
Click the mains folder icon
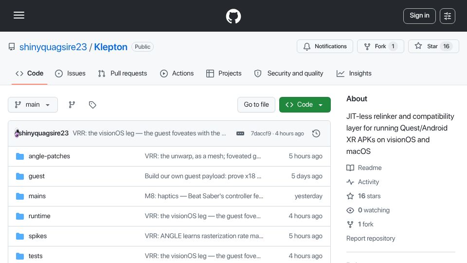coord(20,196)
